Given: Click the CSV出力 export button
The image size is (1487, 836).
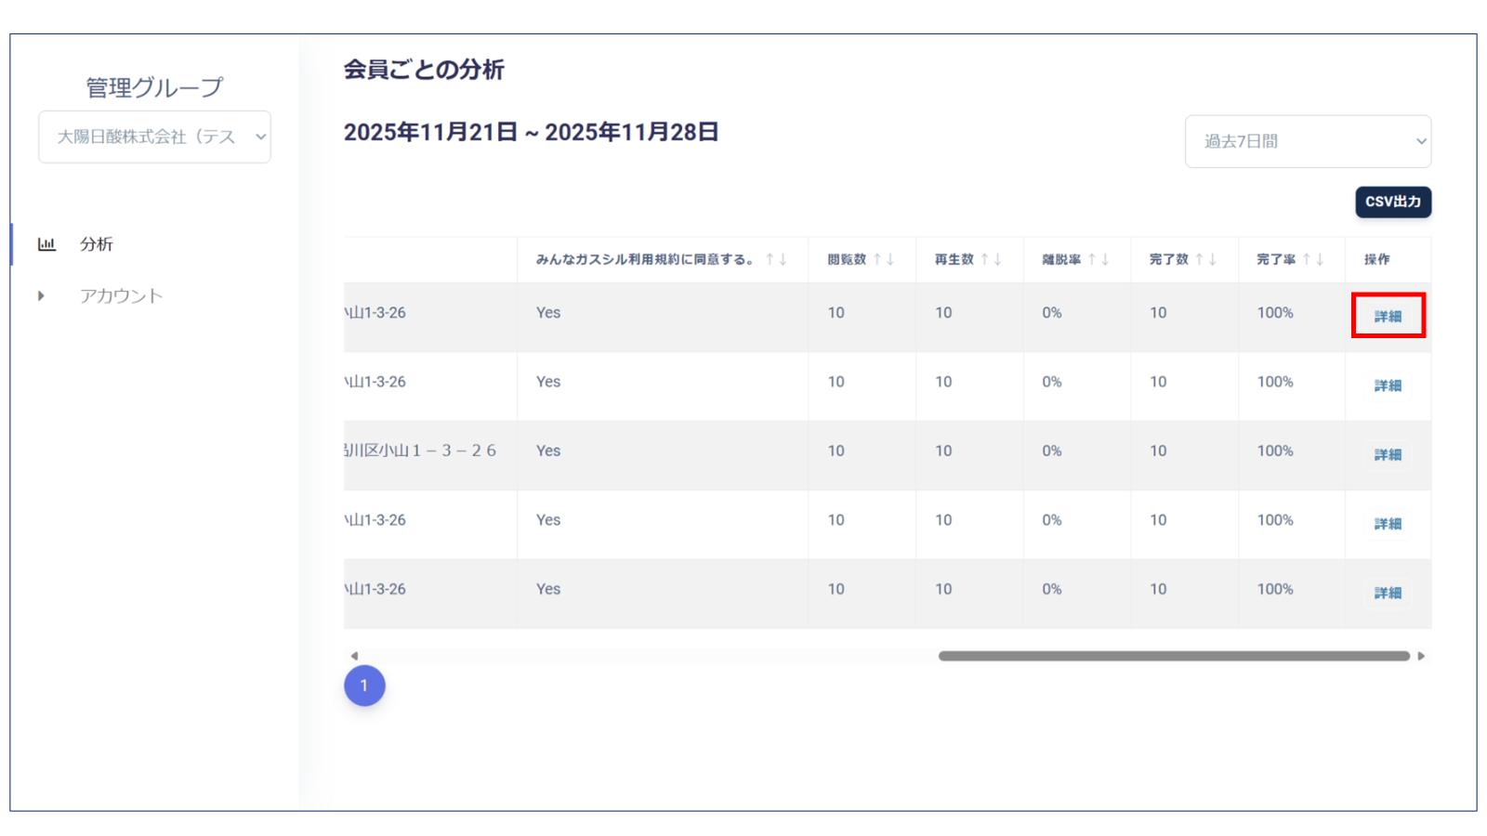Looking at the screenshot, I should [x=1393, y=202].
